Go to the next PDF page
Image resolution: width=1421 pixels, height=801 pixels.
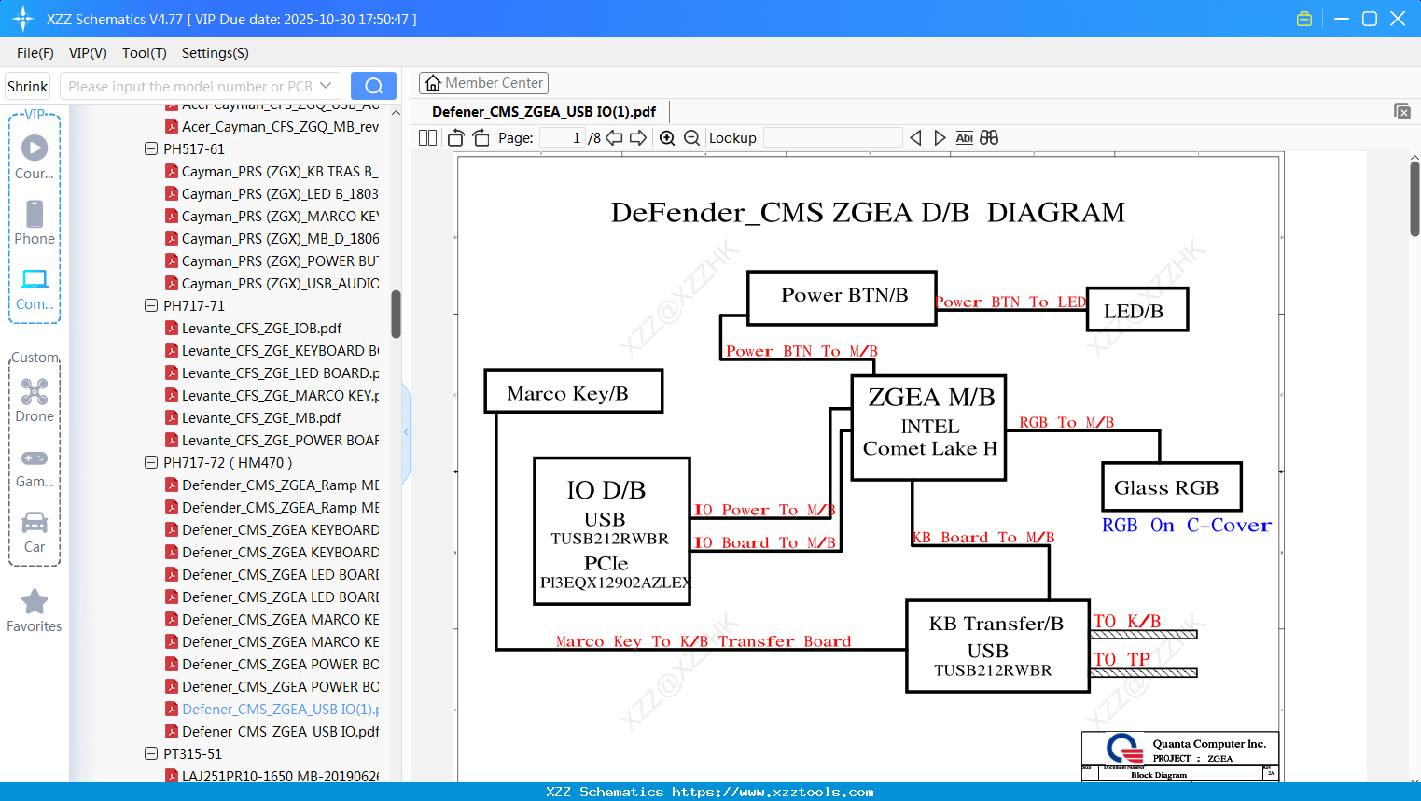(x=638, y=138)
